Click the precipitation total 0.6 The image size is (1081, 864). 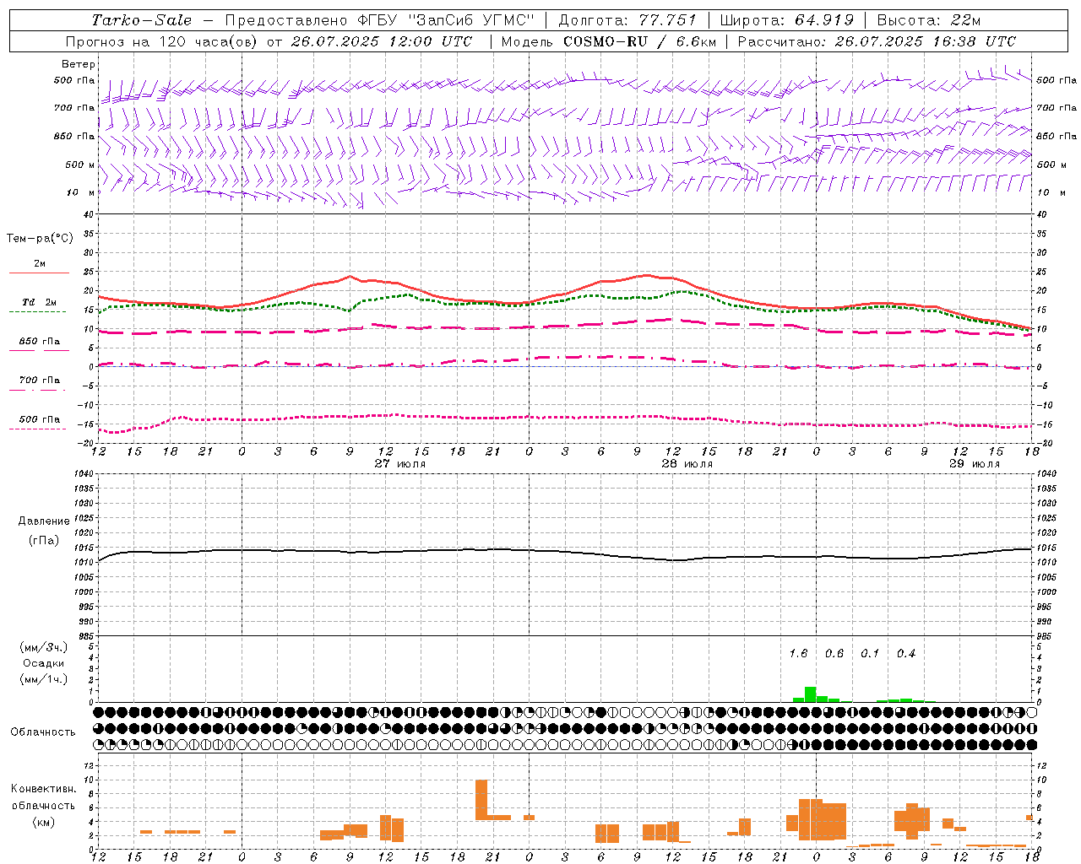point(834,654)
